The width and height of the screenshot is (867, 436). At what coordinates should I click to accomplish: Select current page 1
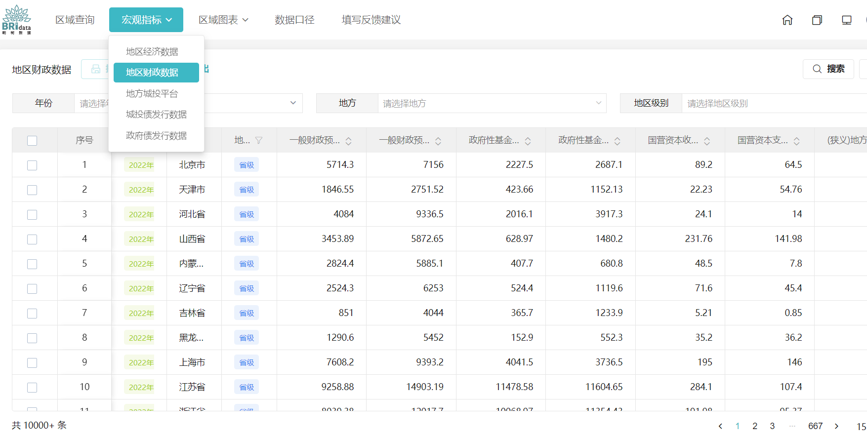[738, 426]
